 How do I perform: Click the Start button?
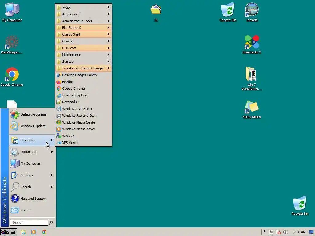point(8,232)
